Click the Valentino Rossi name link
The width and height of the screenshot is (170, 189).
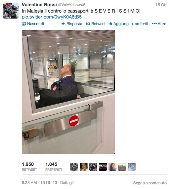39,5
